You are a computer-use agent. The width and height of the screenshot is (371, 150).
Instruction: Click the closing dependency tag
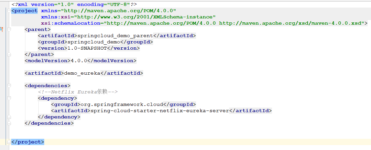(x=59, y=117)
